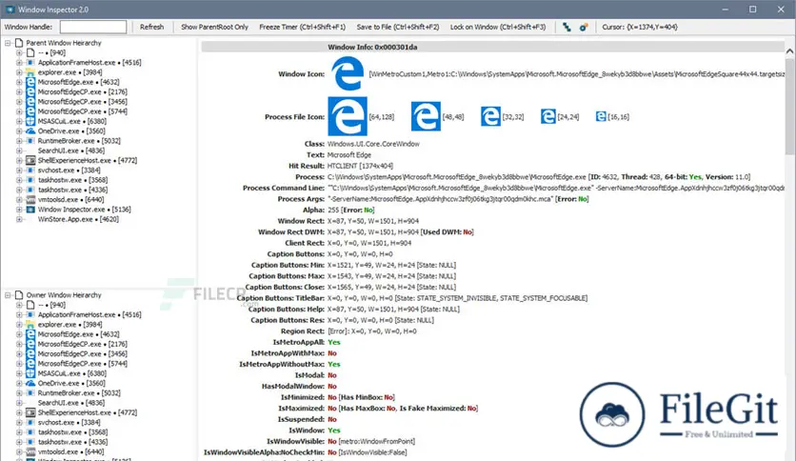Collapse the Owner Window Heirarchy root node
The image size is (796, 461).
point(8,295)
